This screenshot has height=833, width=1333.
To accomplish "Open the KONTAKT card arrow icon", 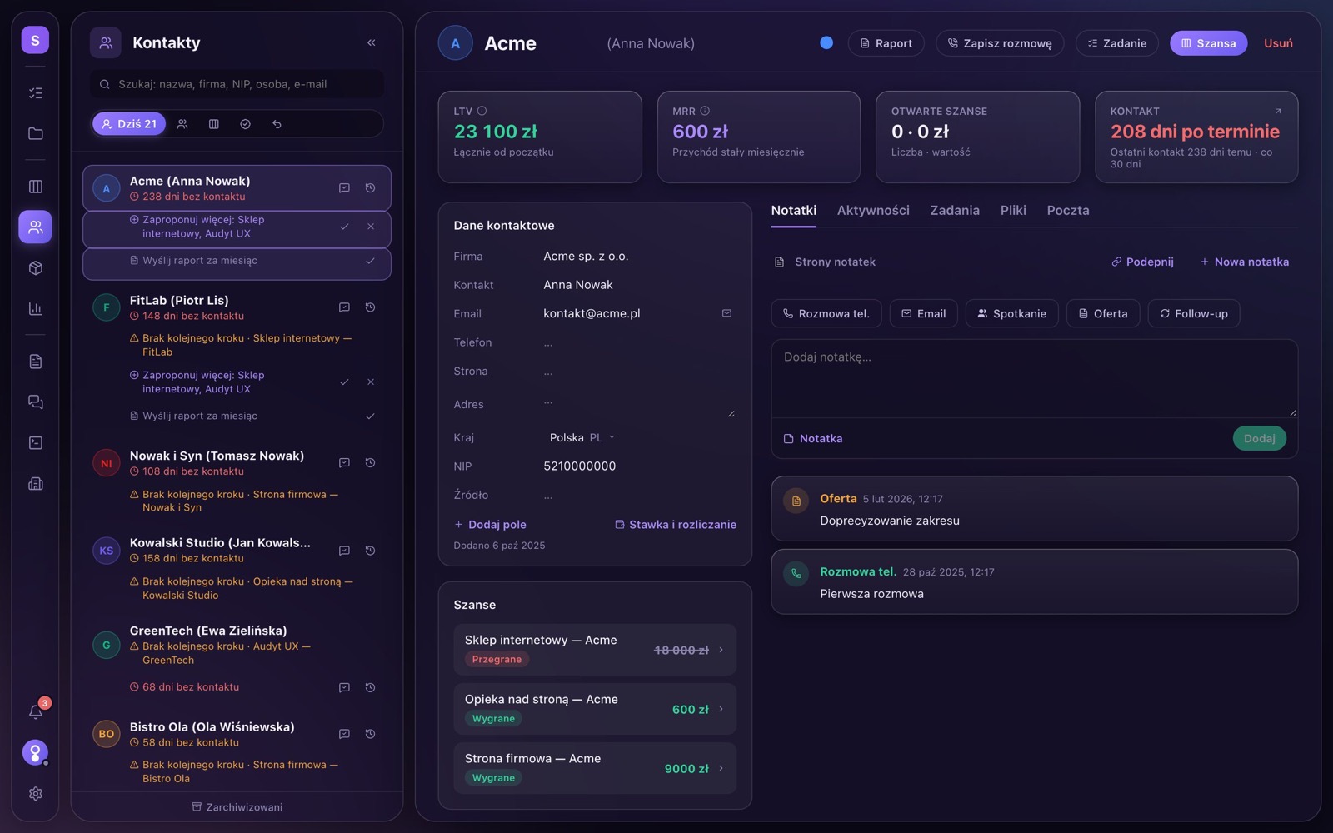I will tap(1278, 111).
